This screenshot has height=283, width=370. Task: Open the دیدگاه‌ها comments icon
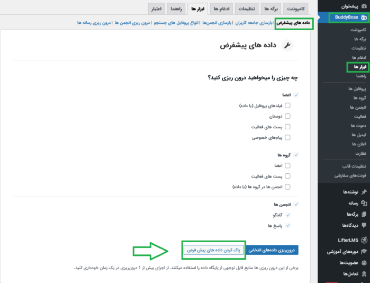pyautogui.click(x=364, y=225)
